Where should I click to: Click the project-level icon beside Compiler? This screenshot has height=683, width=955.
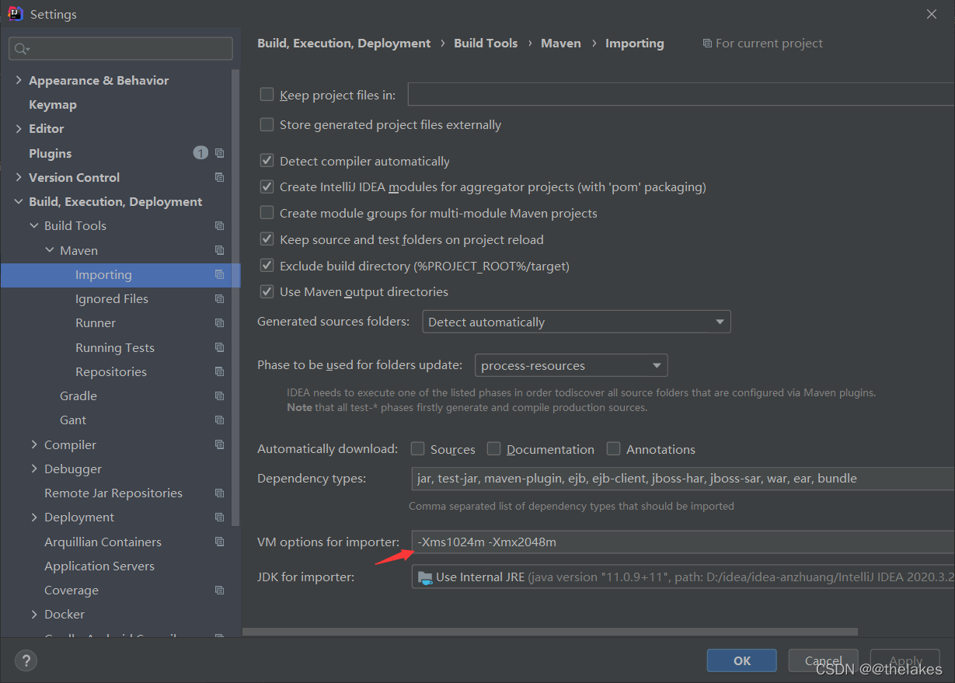(220, 444)
